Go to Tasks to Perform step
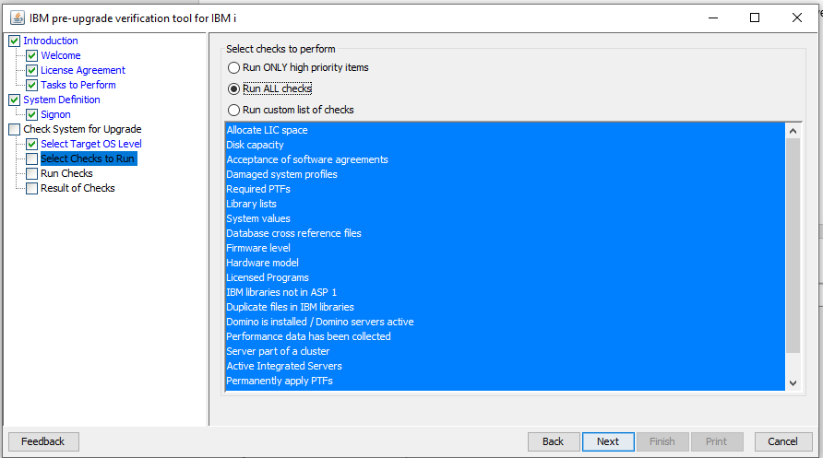Image resolution: width=823 pixels, height=458 pixels. pos(78,85)
